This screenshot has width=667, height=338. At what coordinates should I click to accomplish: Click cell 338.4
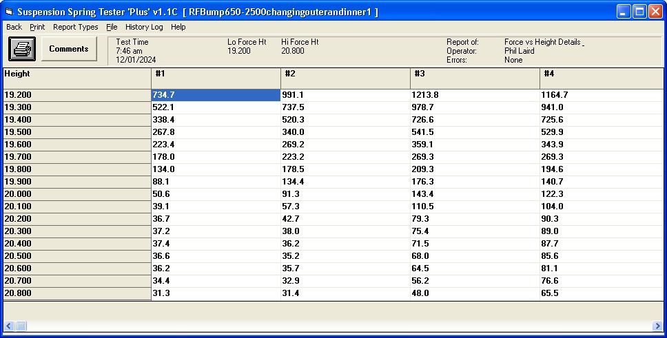coord(216,120)
